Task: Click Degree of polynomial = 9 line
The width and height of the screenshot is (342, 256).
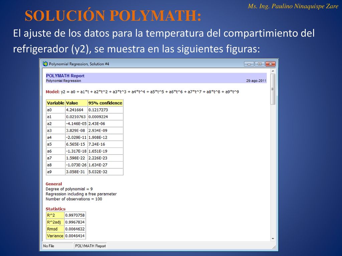Action: (x=69, y=189)
